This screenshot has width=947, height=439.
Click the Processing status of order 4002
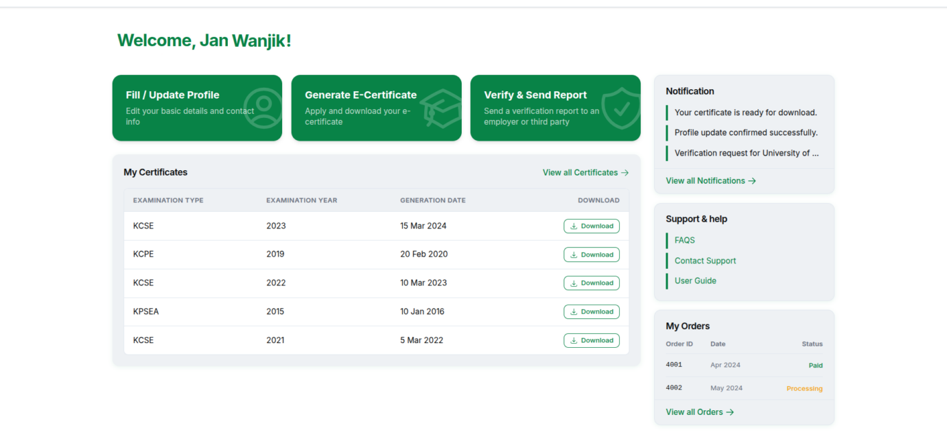coord(804,388)
